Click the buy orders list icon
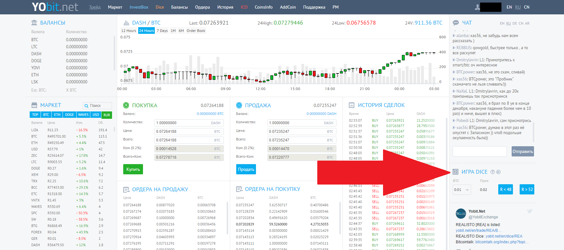564x250 pixels. pos(239,189)
